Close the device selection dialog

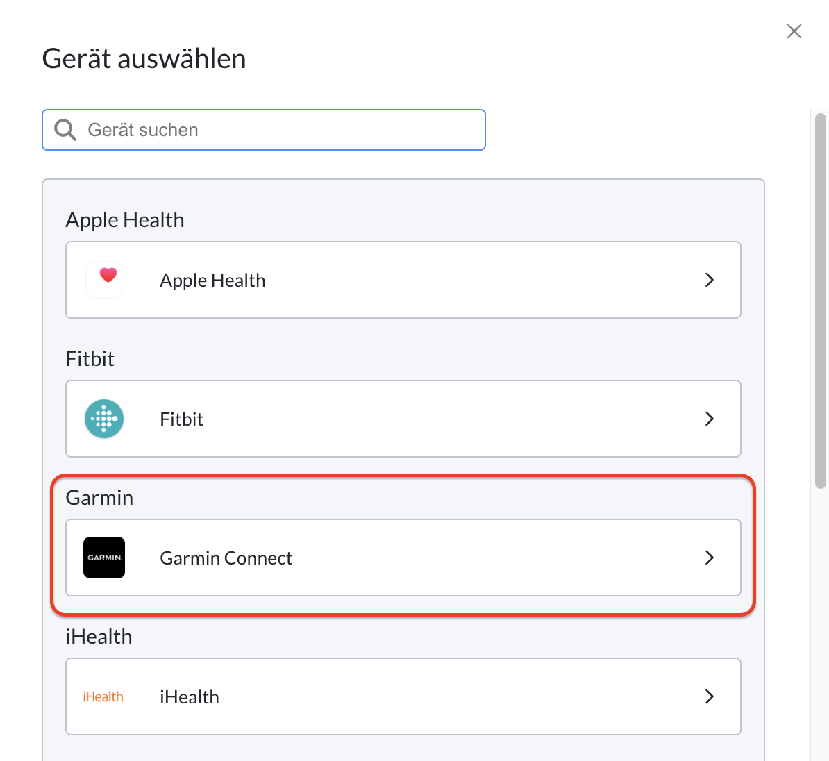(x=794, y=31)
